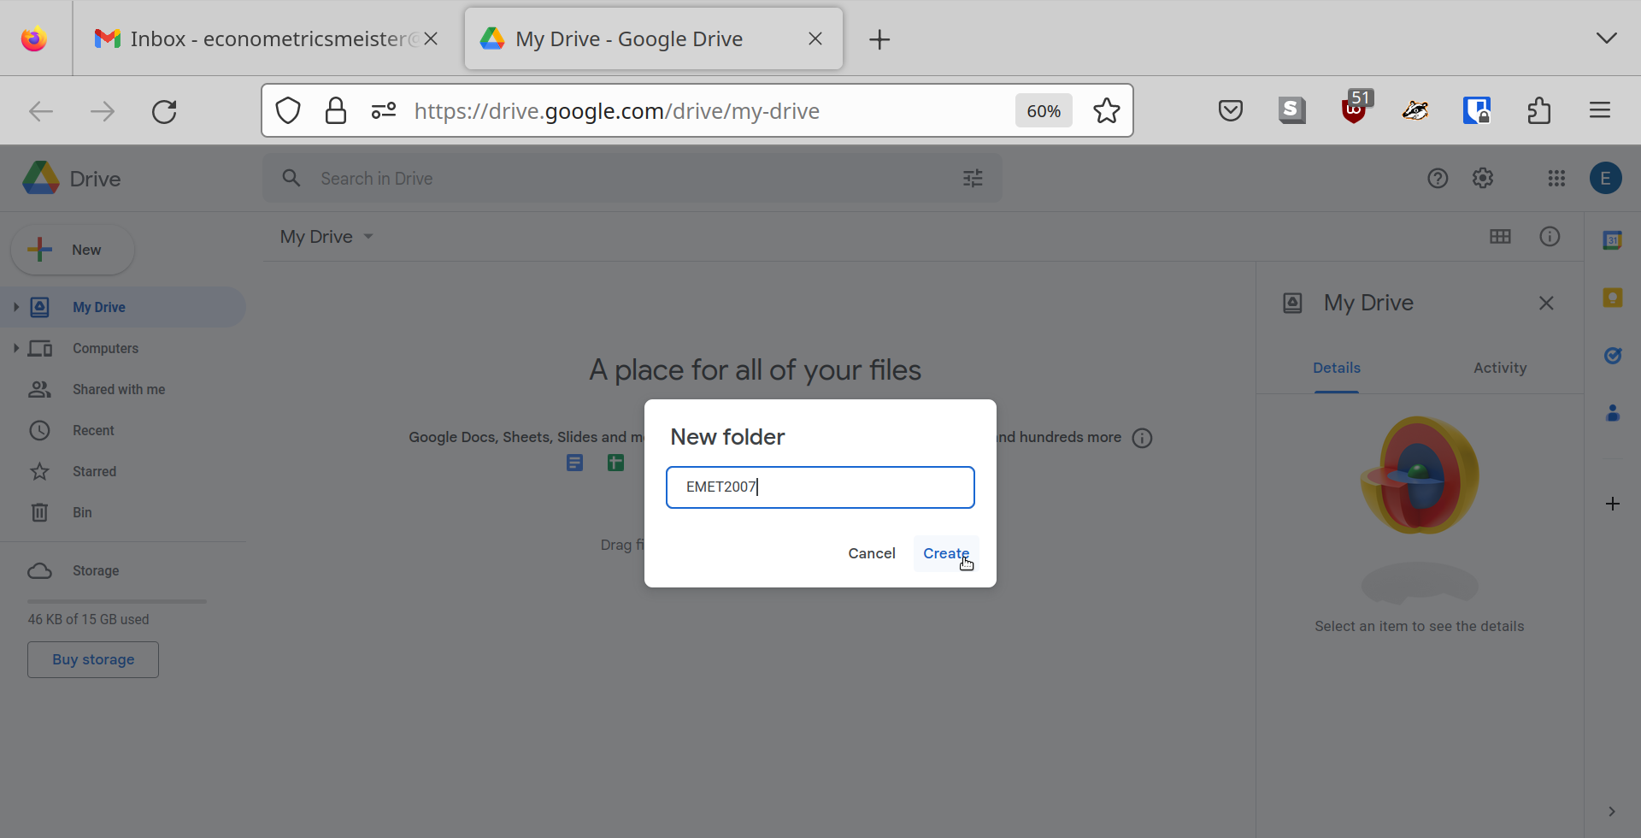Image resolution: width=1641 pixels, height=838 pixels.
Task: Close the Gmail Inbox tab
Action: (432, 38)
